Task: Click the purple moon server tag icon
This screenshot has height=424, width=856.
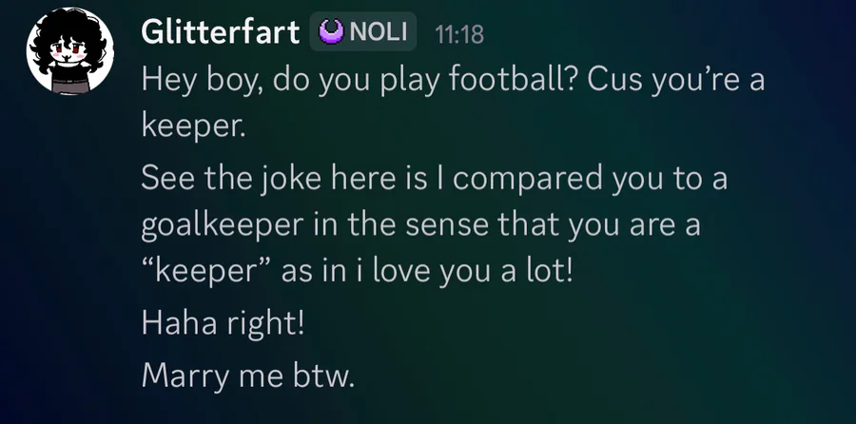Action: click(331, 33)
